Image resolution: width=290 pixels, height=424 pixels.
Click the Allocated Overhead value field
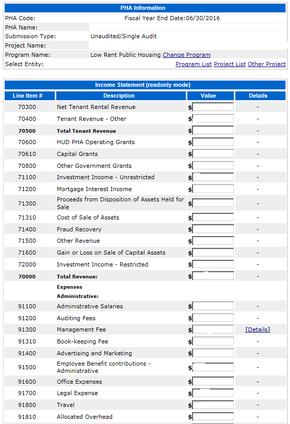tap(213, 417)
